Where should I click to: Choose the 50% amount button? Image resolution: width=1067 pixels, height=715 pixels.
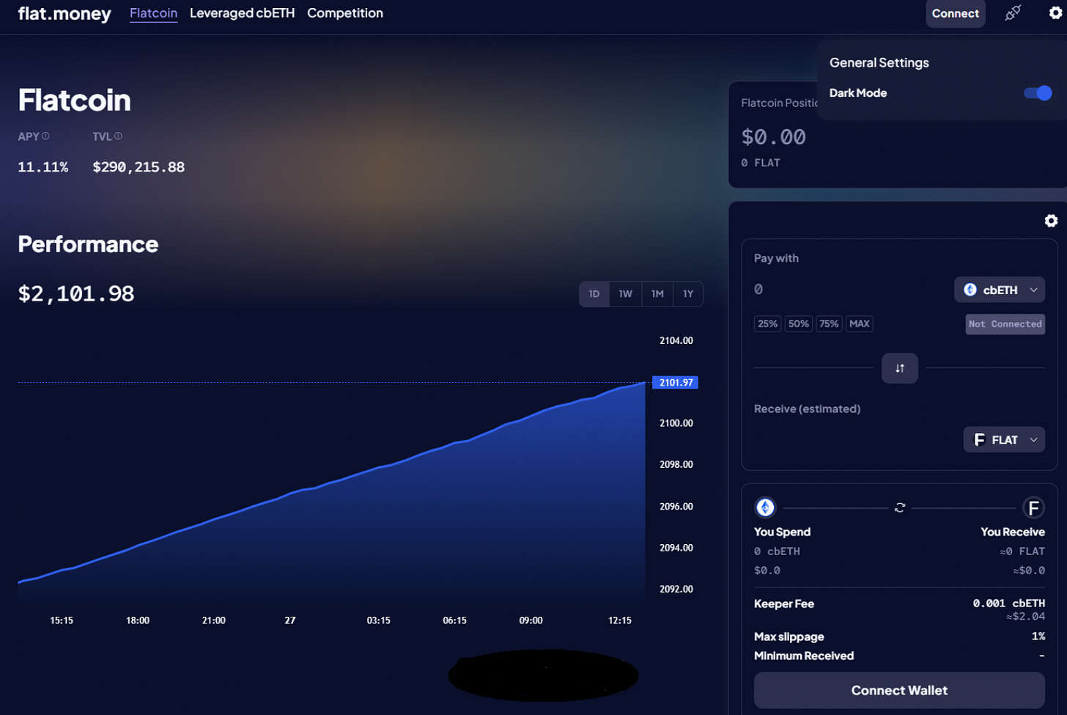pyautogui.click(x=799, y=324)
